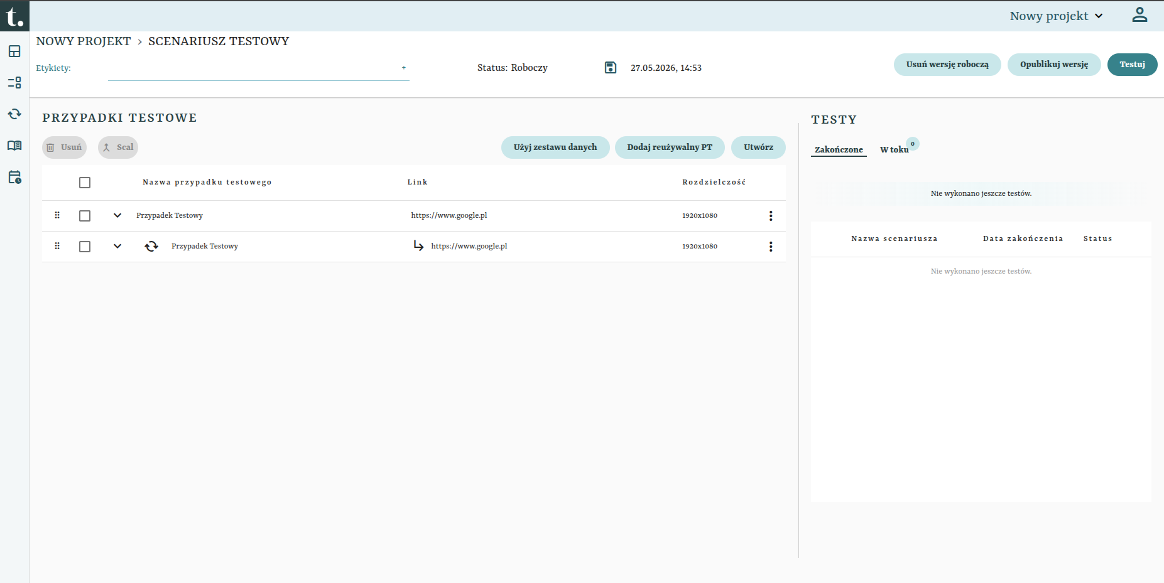Image resolution: width=1164 pixels, height=583 pixels.
Task: Click the Etykiety labels input field
Action: [x=258, y=68]
